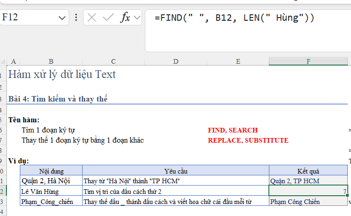Click the select-all corner of the sheet
Screen dimensions: 351x216
(x=3, y=61)
